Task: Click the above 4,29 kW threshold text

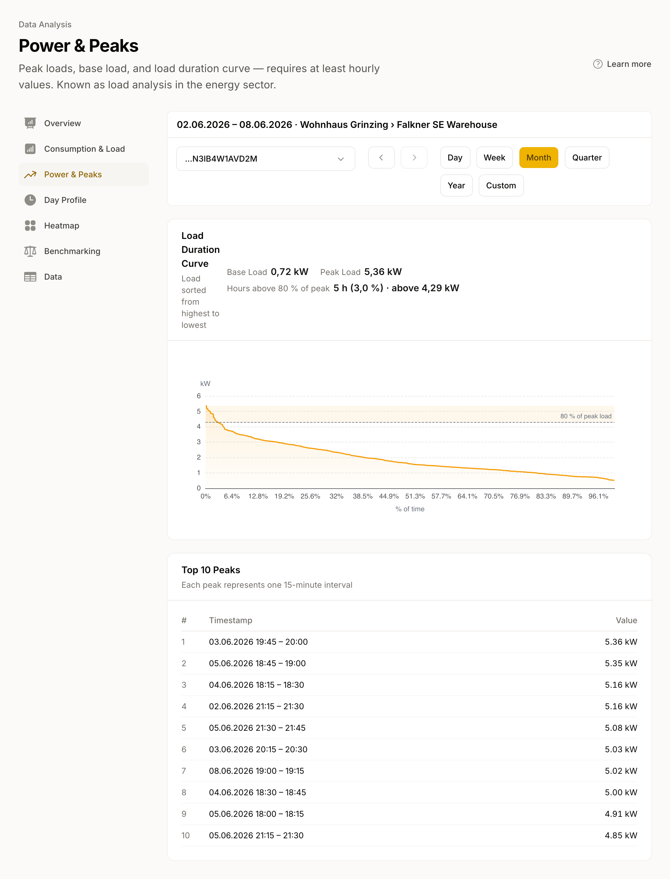Action: pos(425,288)
